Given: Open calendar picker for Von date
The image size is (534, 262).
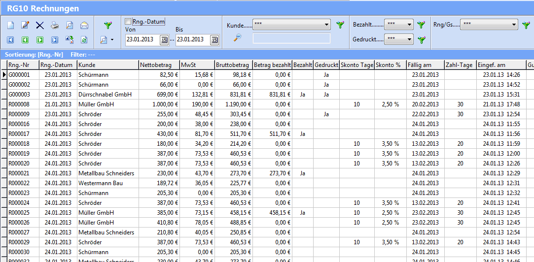Looking at the screenshot, I should pyautogui.click(x=165, y=40).
